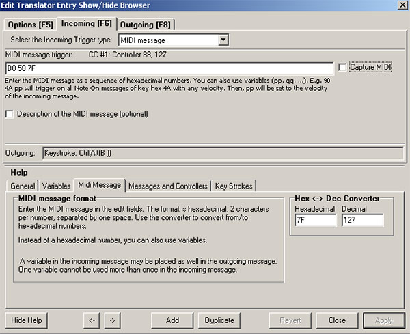Select the Midi Message help tab

(100, 185)
